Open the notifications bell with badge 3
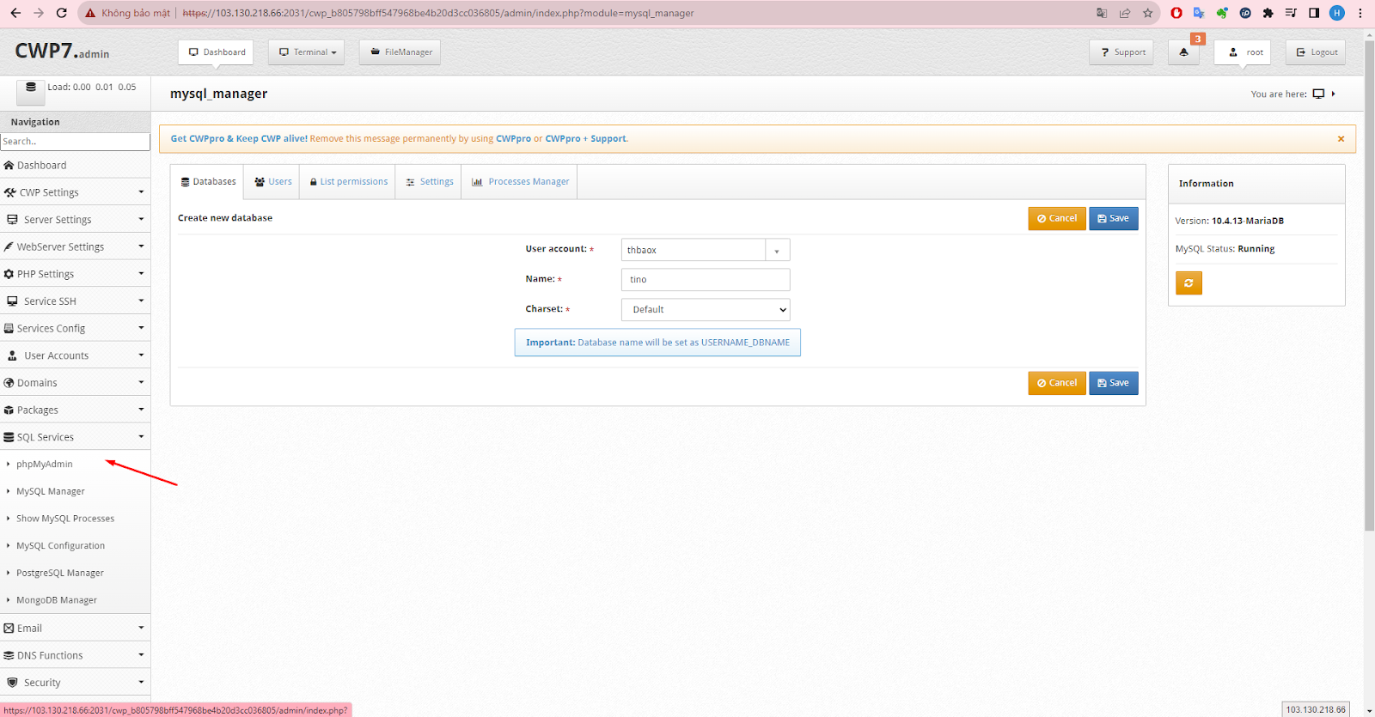The width and height of the screenshot is (1375, 717). (x=1183, y=52)
